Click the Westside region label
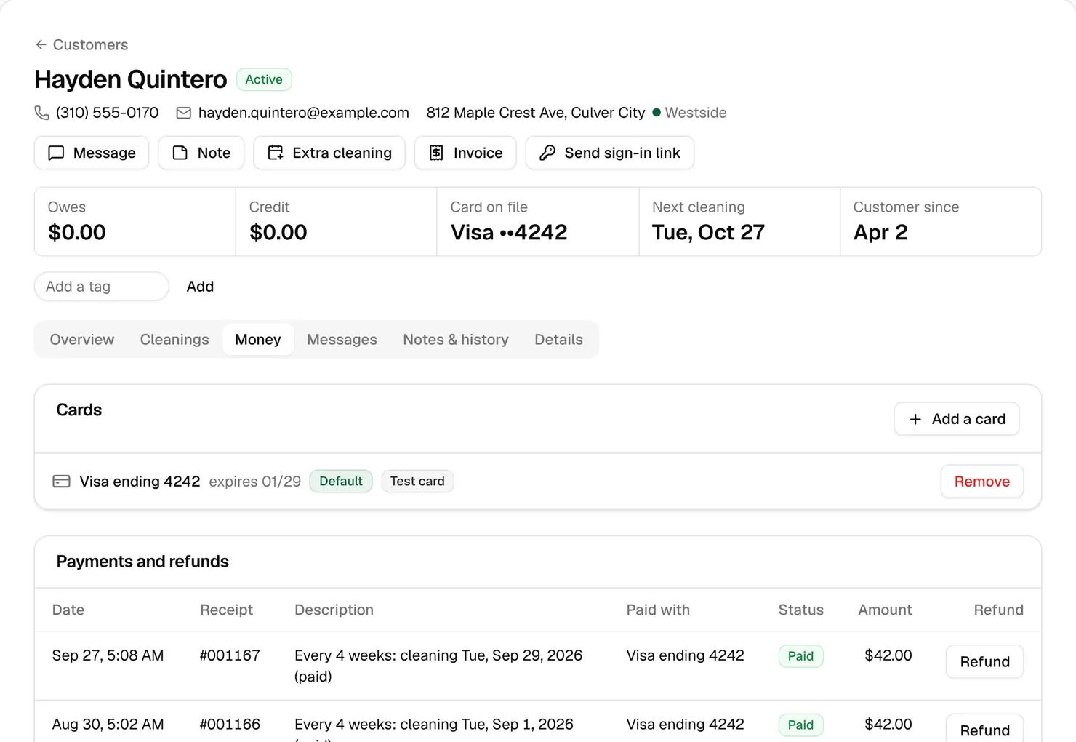The image size is (1076, 742). tap(696, 113)
